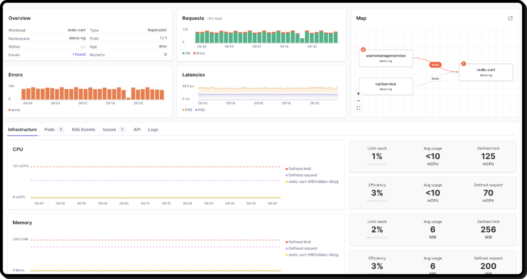Click the white Redis edge label from cartservice
This screenshot has height=279, width=527.
coord(436,79)
